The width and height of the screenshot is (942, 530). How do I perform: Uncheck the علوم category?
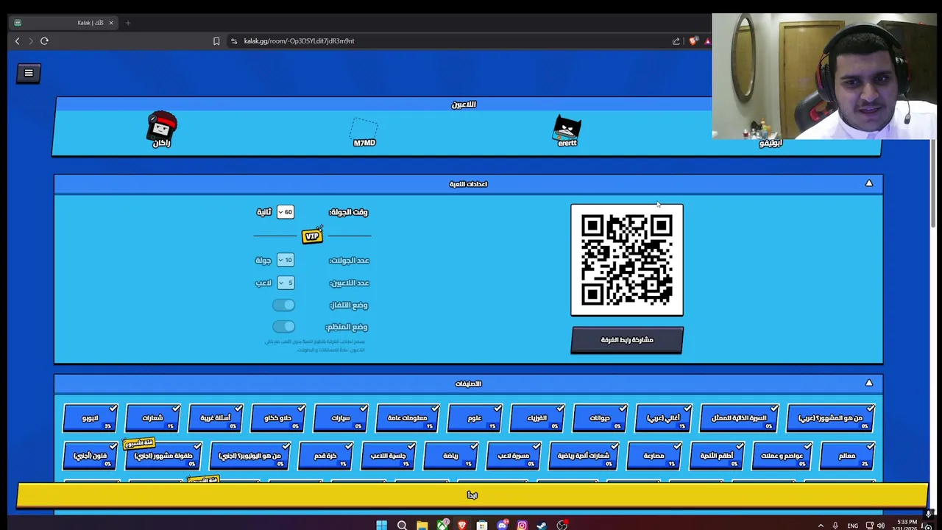[475, 417]
